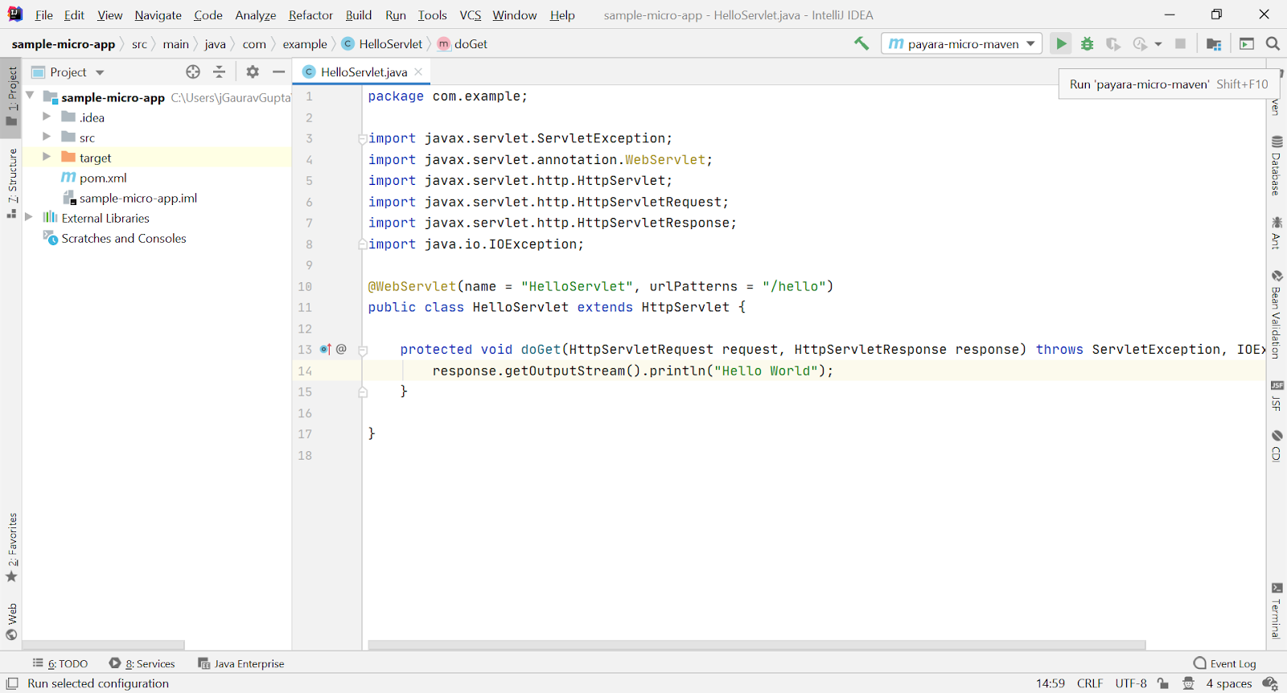Click the inspector hat icon in status bar
The height and width of the screenshot is (693, 1287).
click(1188, 683)
